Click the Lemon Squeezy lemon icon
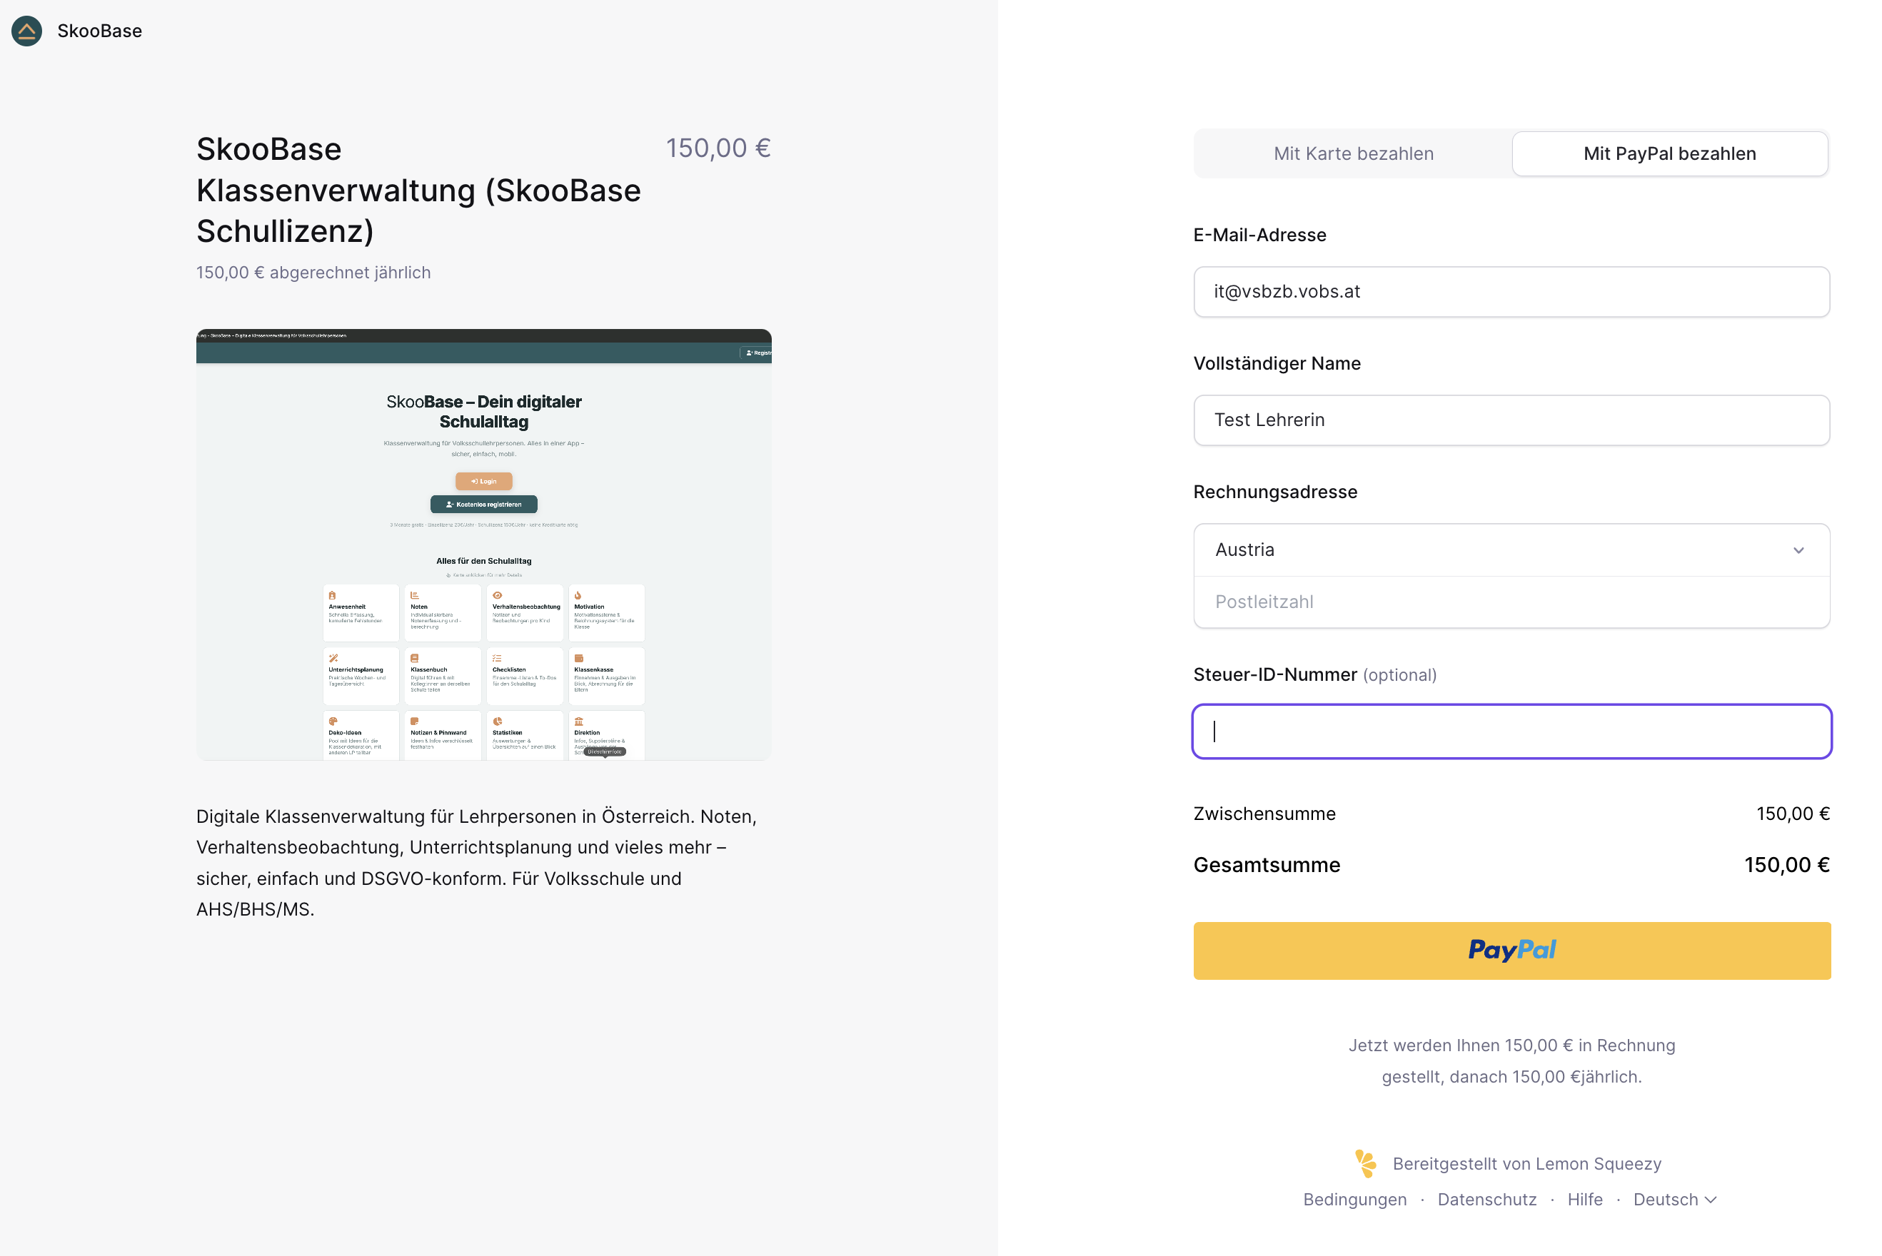This screenshot has width=1882, height=1256. point(1365,1163)
